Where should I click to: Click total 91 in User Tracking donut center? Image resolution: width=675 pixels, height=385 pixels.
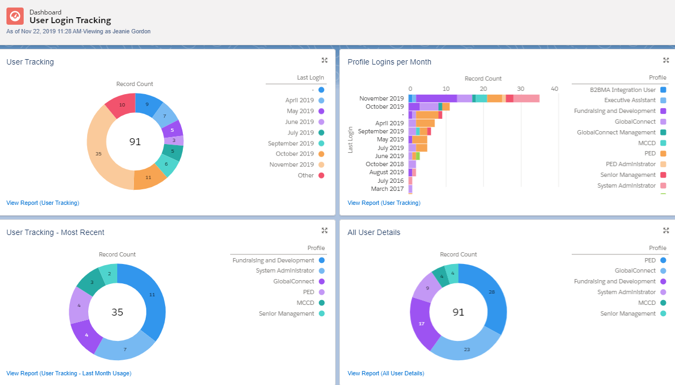click(135, 142)
